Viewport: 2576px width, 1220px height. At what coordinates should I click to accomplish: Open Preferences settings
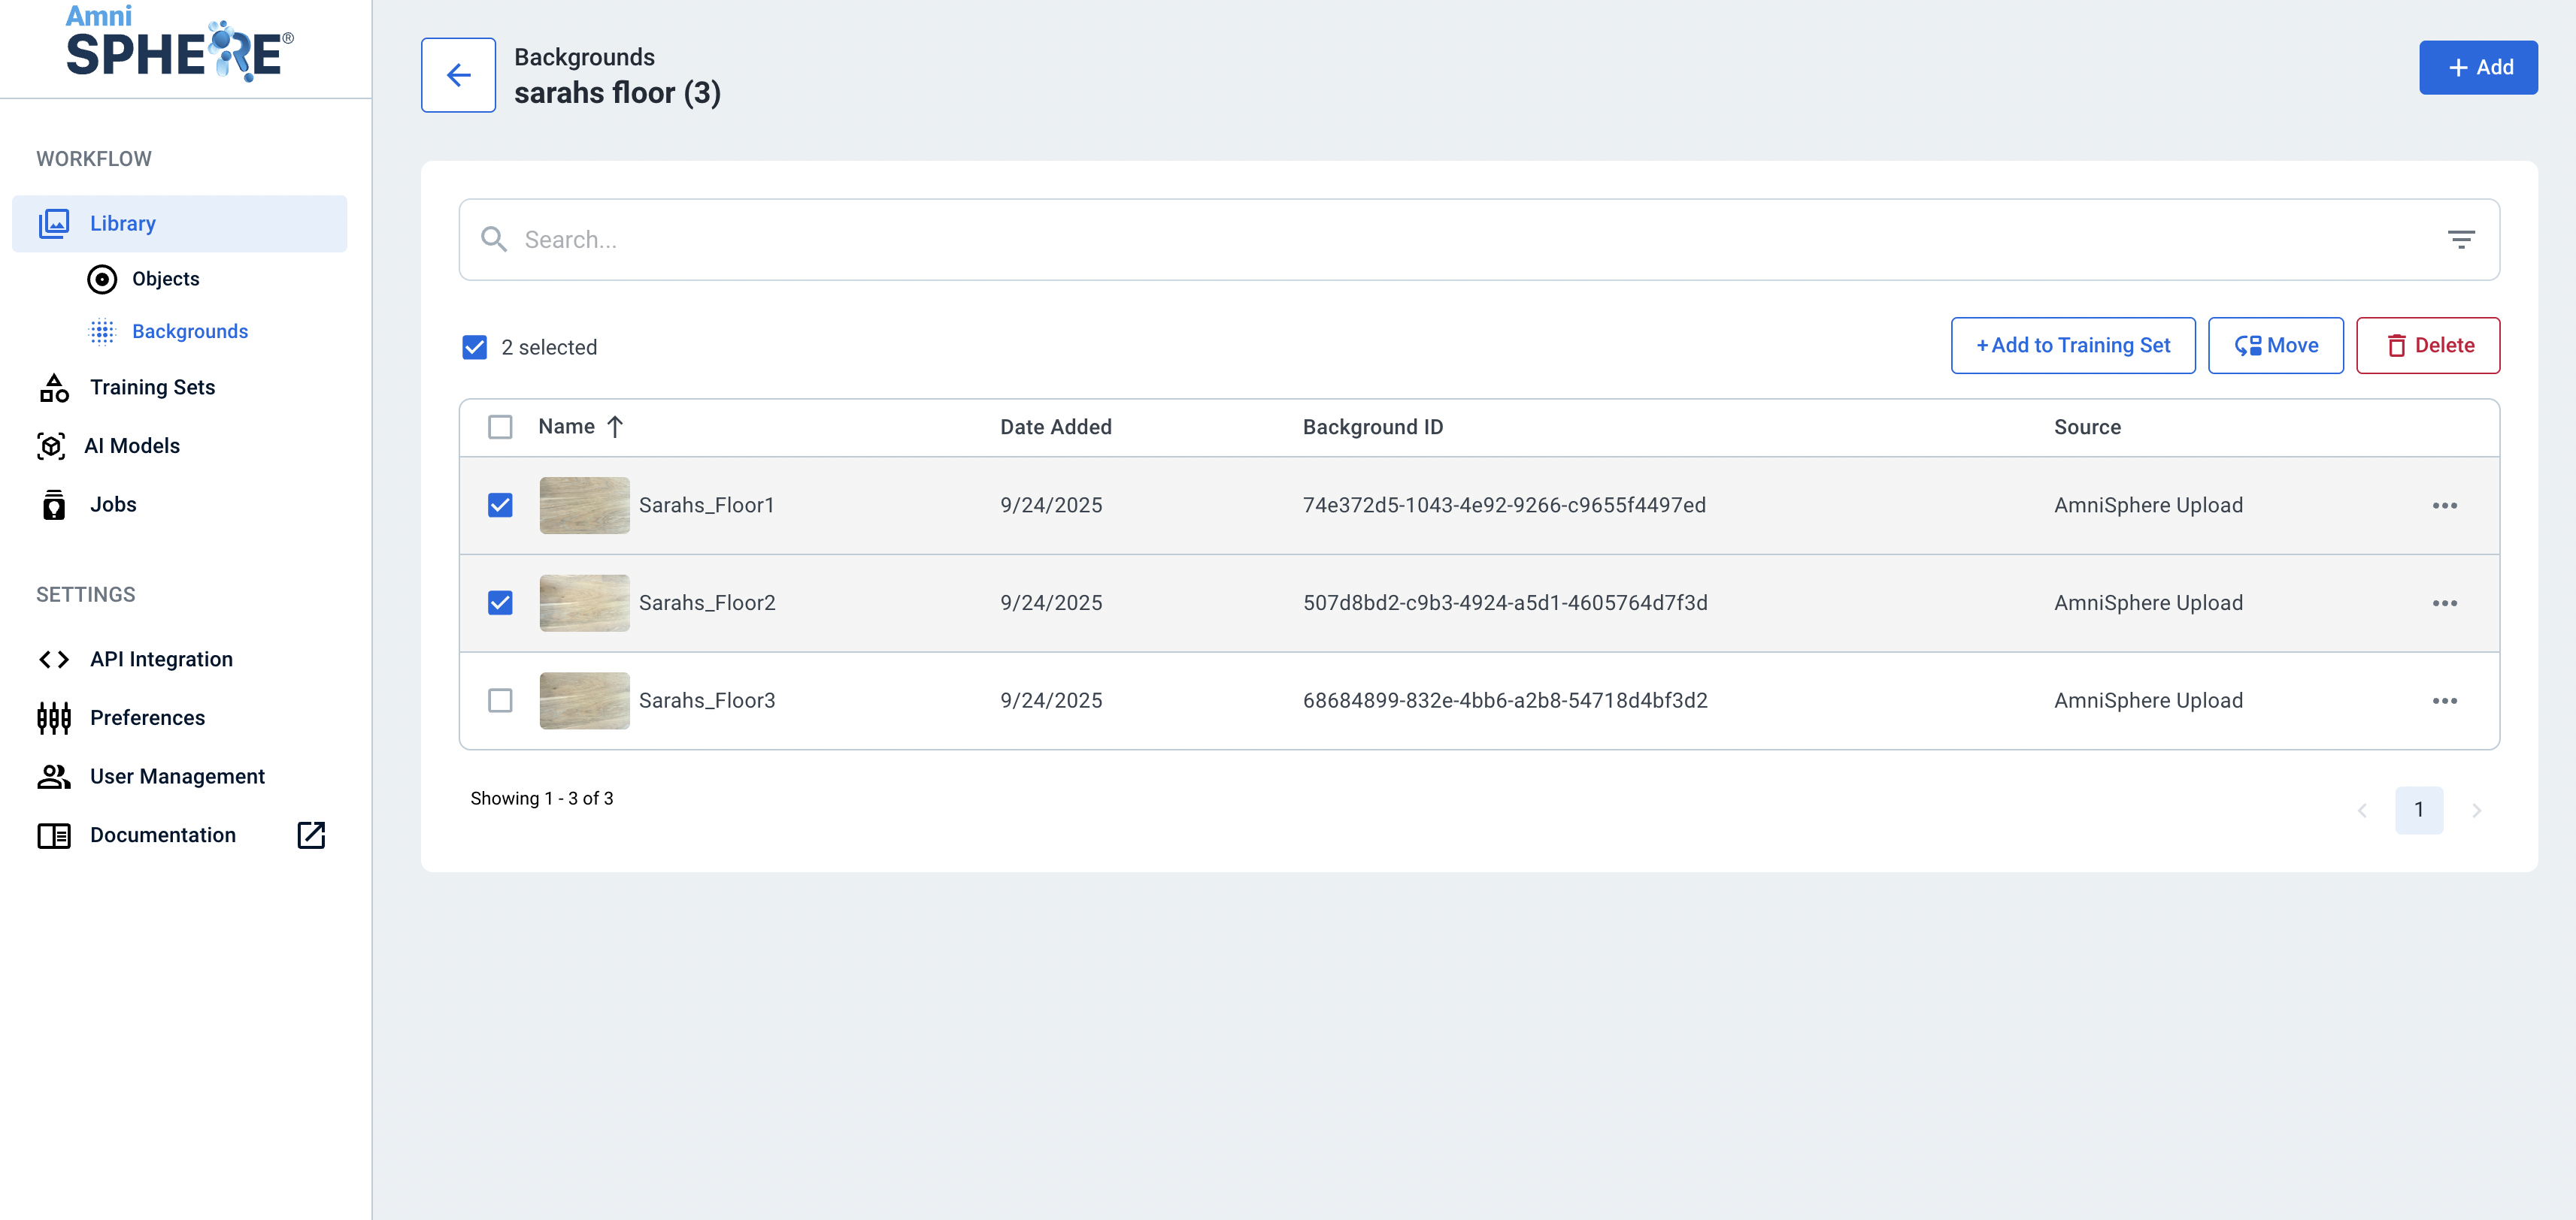coord(147,718)
